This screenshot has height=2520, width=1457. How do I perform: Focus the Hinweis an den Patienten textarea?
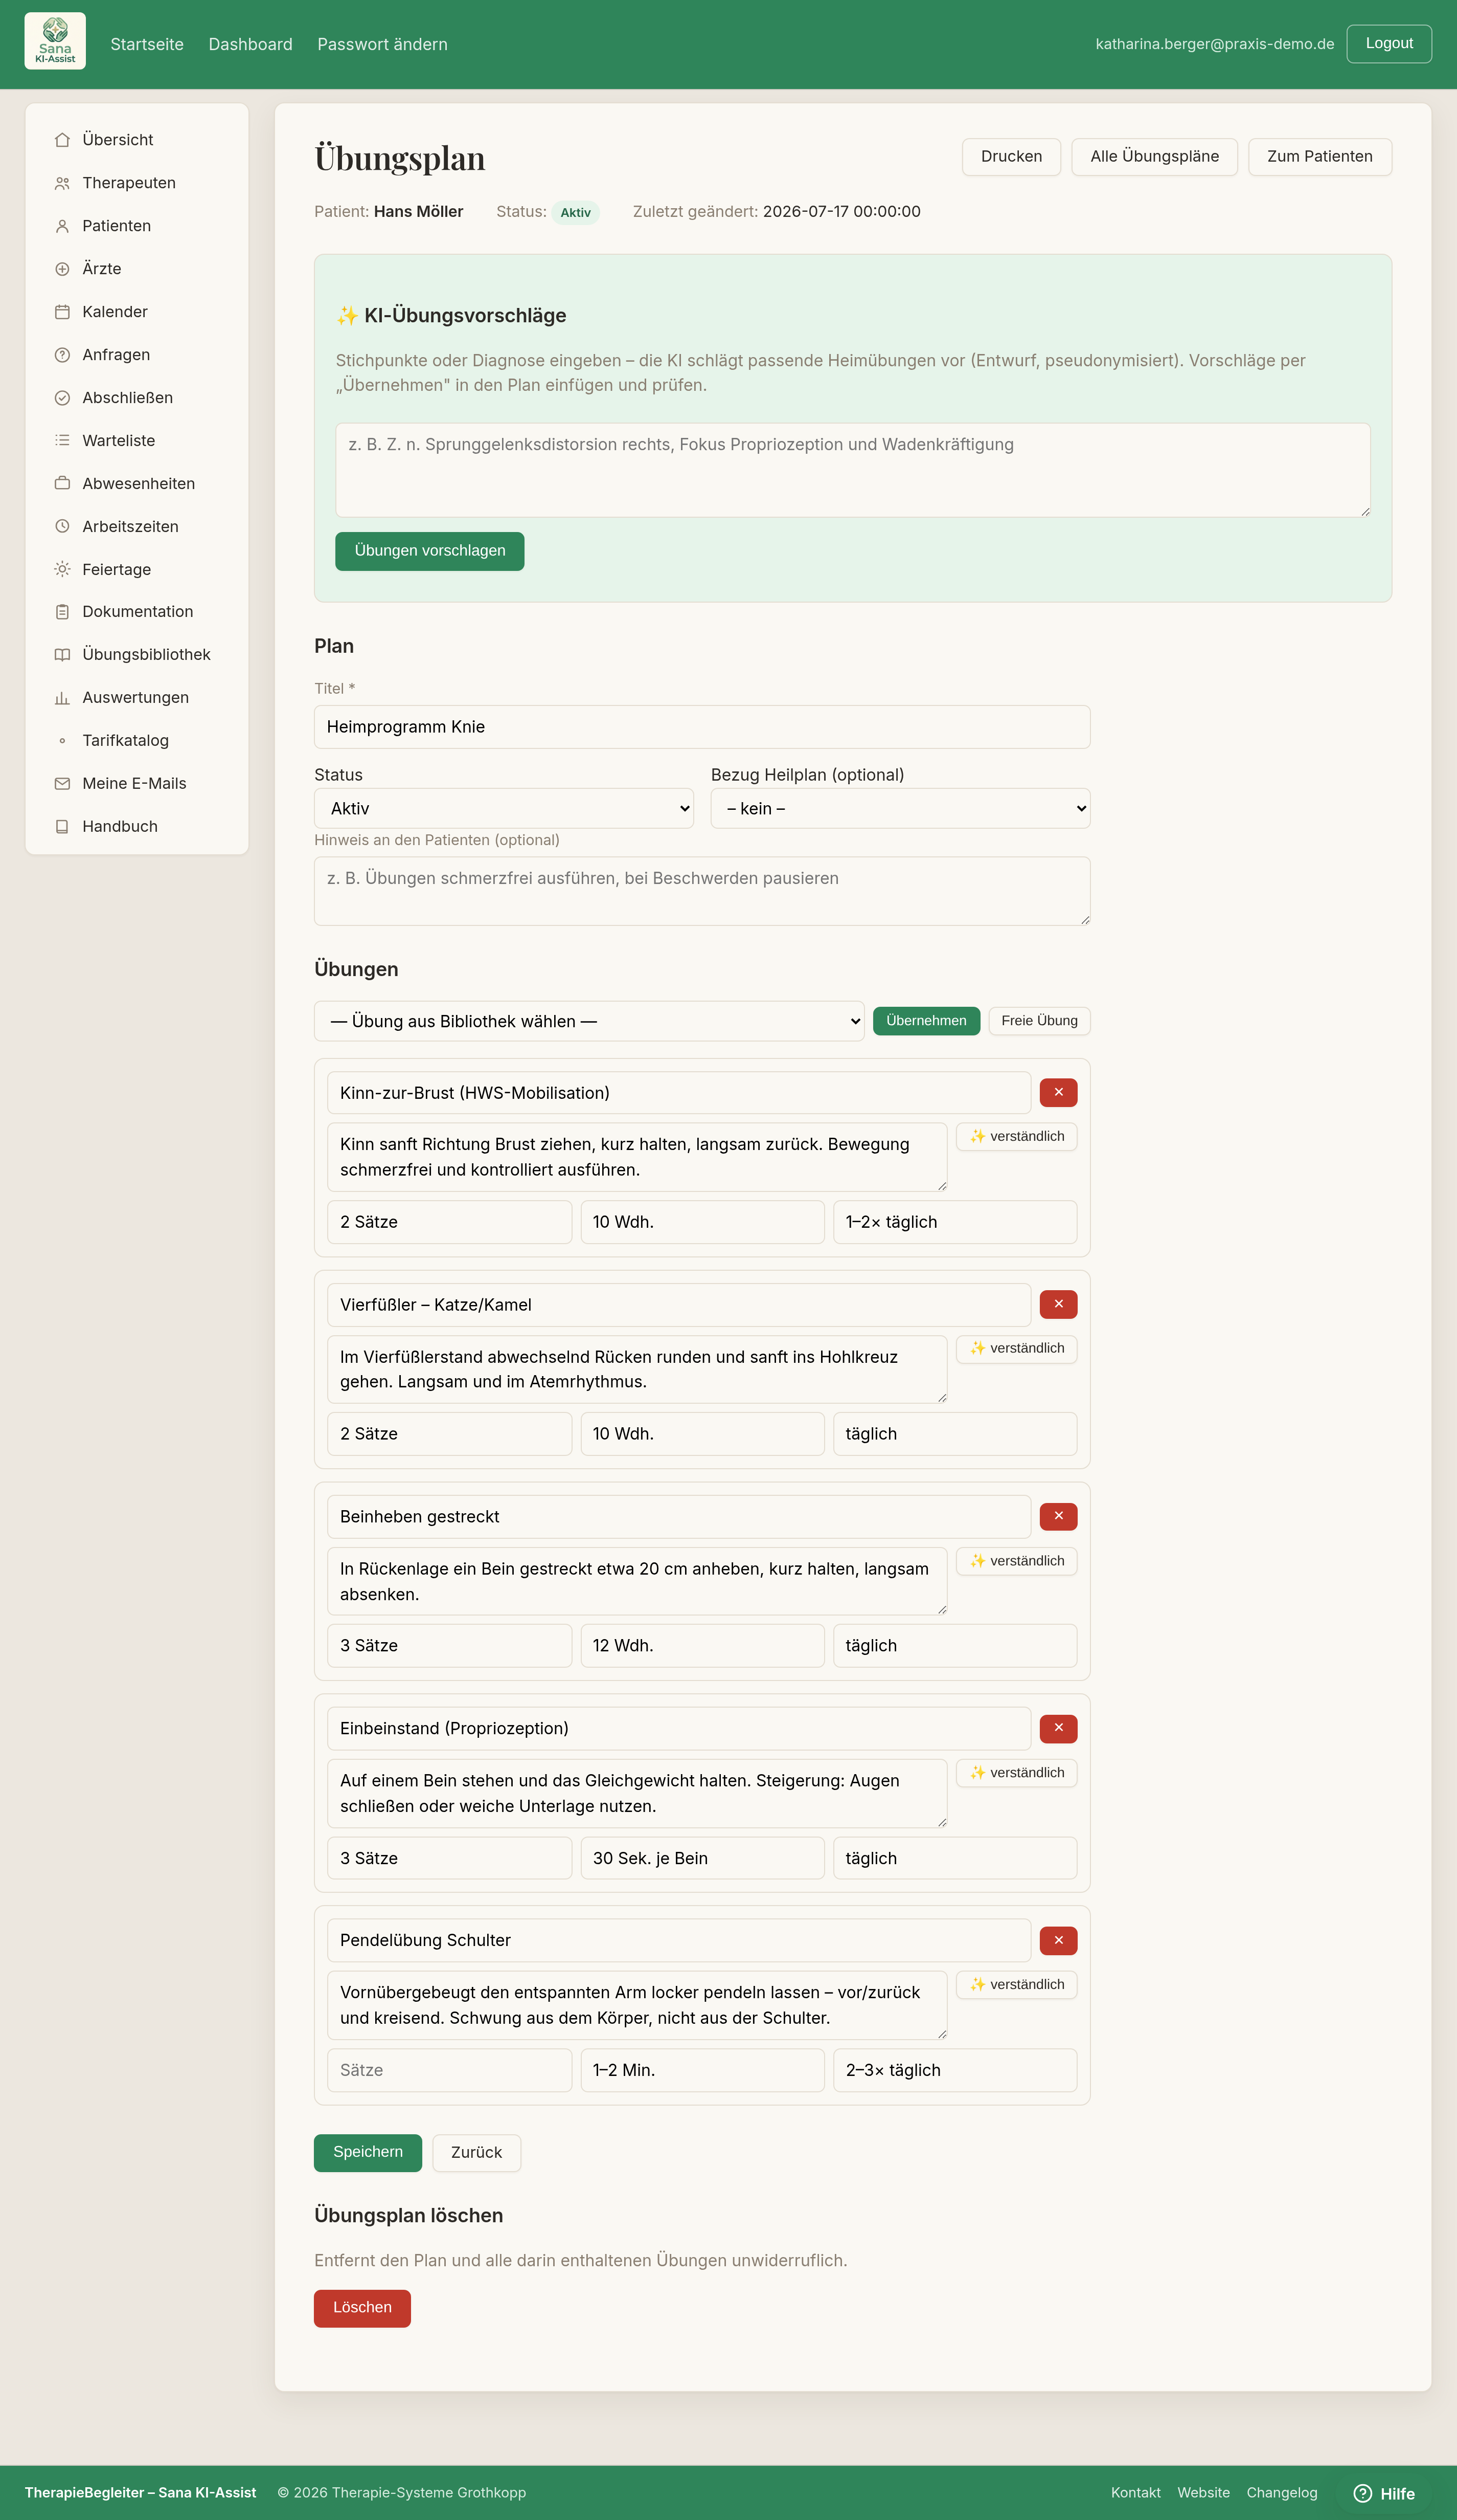click(x=701, y=891)
